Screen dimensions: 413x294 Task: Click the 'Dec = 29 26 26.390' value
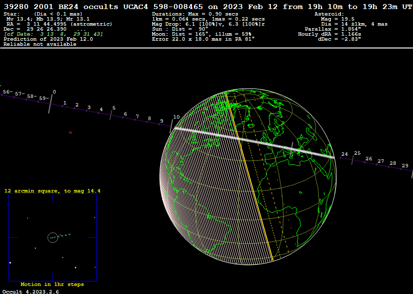click(x=35, y=29)
